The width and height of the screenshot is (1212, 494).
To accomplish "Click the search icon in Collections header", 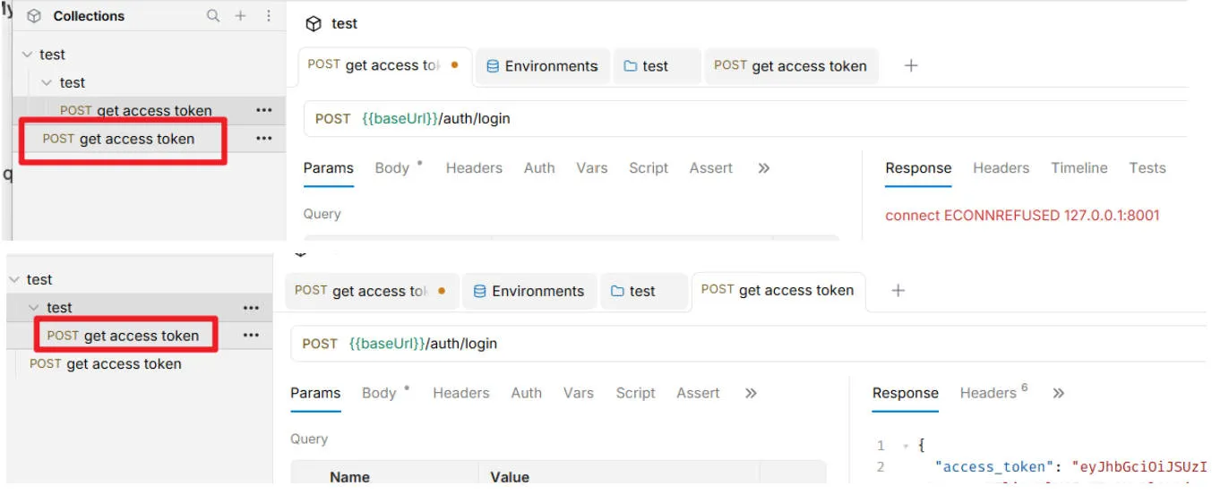I will pos(212,16).
